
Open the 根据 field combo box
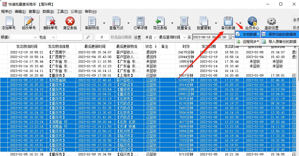(x=24, y=37)
